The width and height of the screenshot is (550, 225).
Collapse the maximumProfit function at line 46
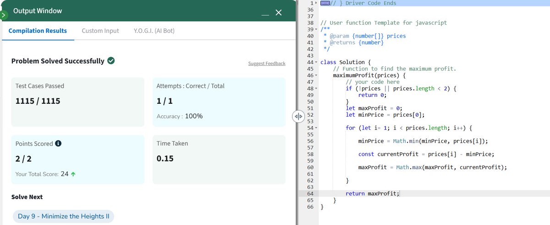[317, 75]
